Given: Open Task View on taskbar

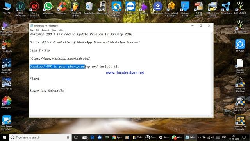Looking at the screenshot, I should click(76, 137).
